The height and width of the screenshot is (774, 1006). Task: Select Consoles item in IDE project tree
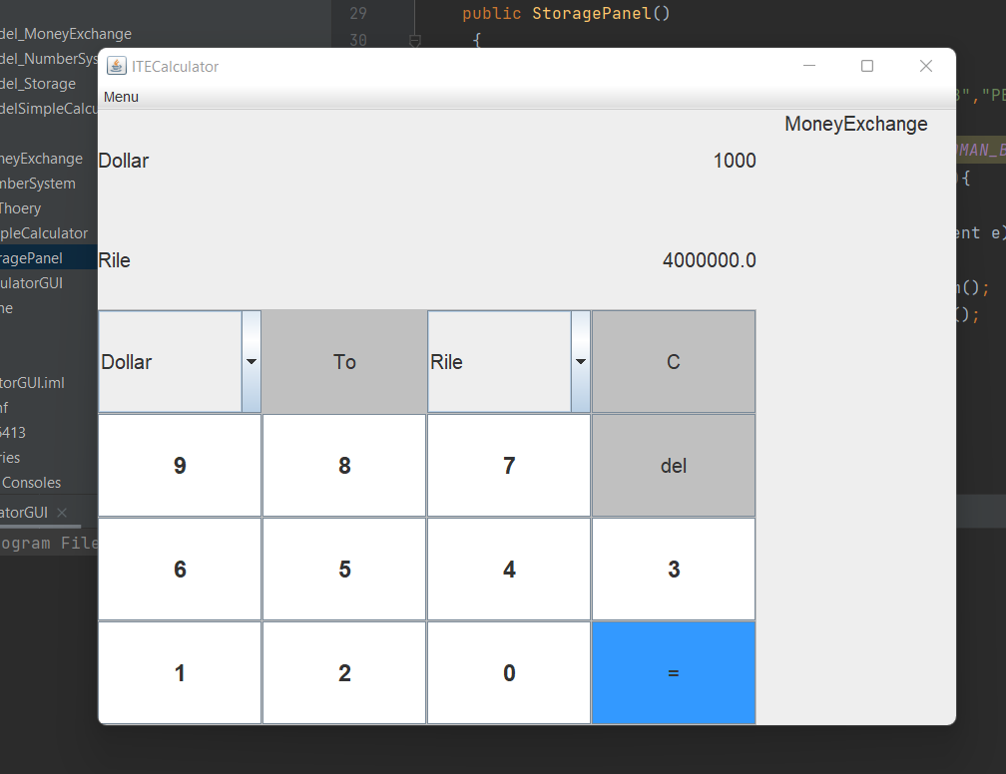[x=31, y=483]
